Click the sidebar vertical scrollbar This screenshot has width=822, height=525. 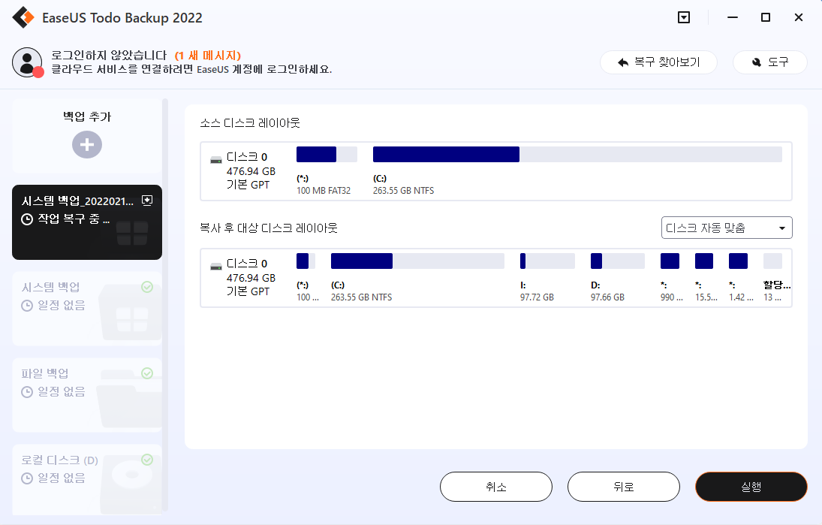[165, 304]
